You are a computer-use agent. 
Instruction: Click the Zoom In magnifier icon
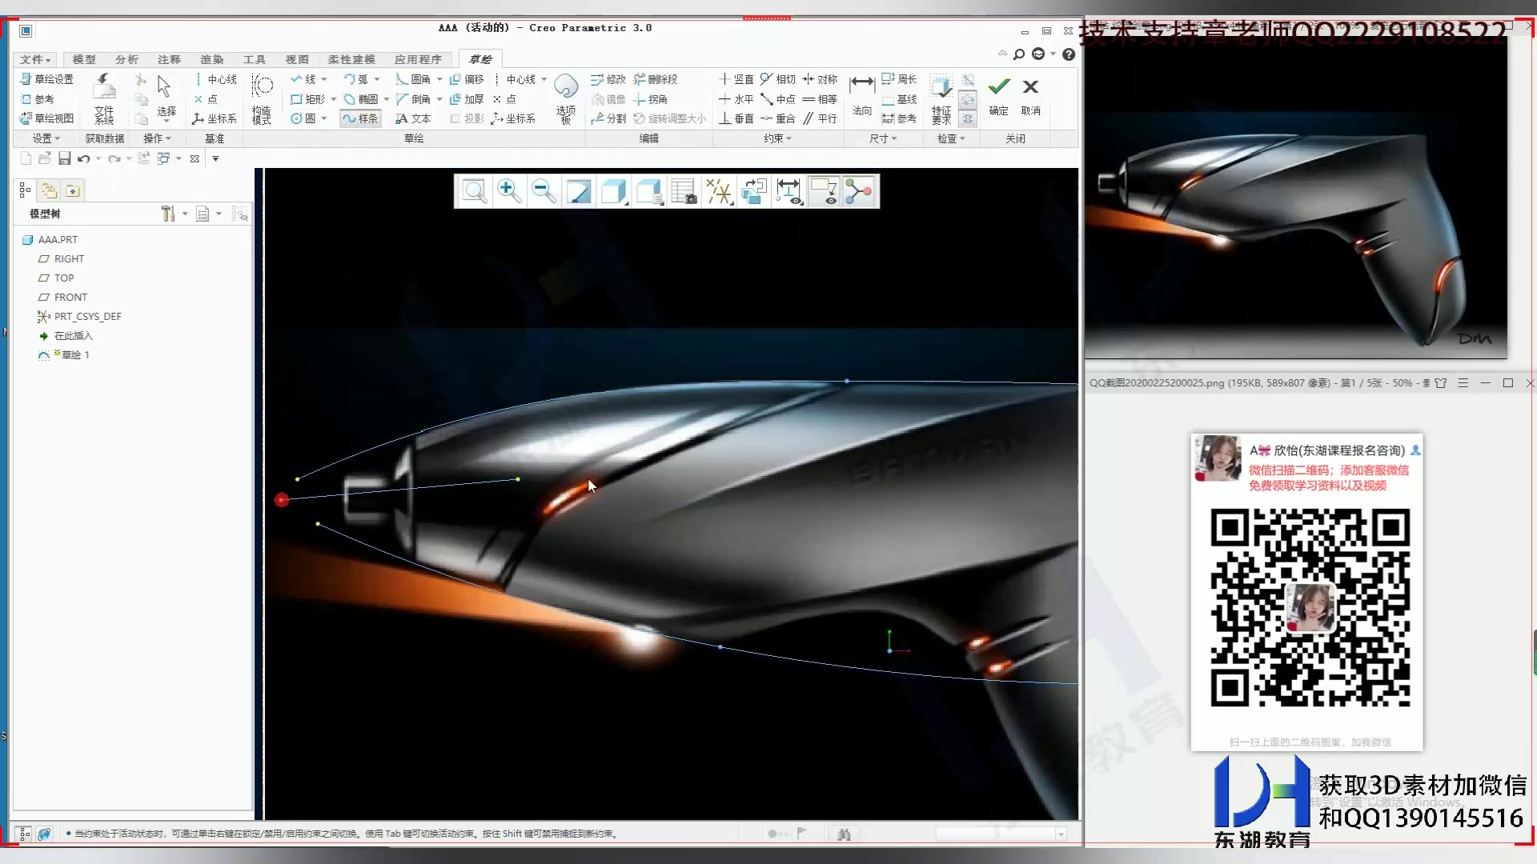509,191
